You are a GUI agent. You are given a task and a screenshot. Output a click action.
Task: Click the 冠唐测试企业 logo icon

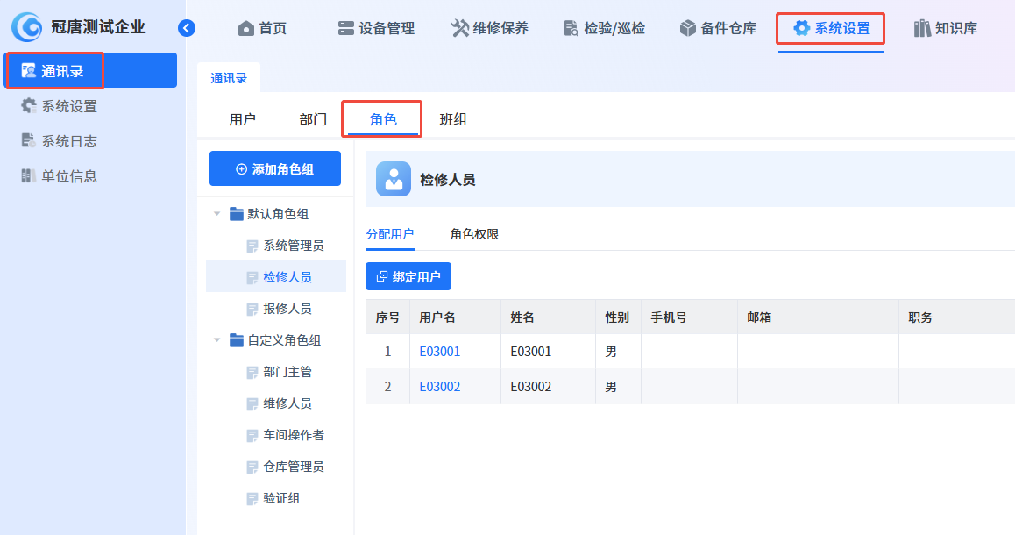pyautogui.click(x=27, y=28)
